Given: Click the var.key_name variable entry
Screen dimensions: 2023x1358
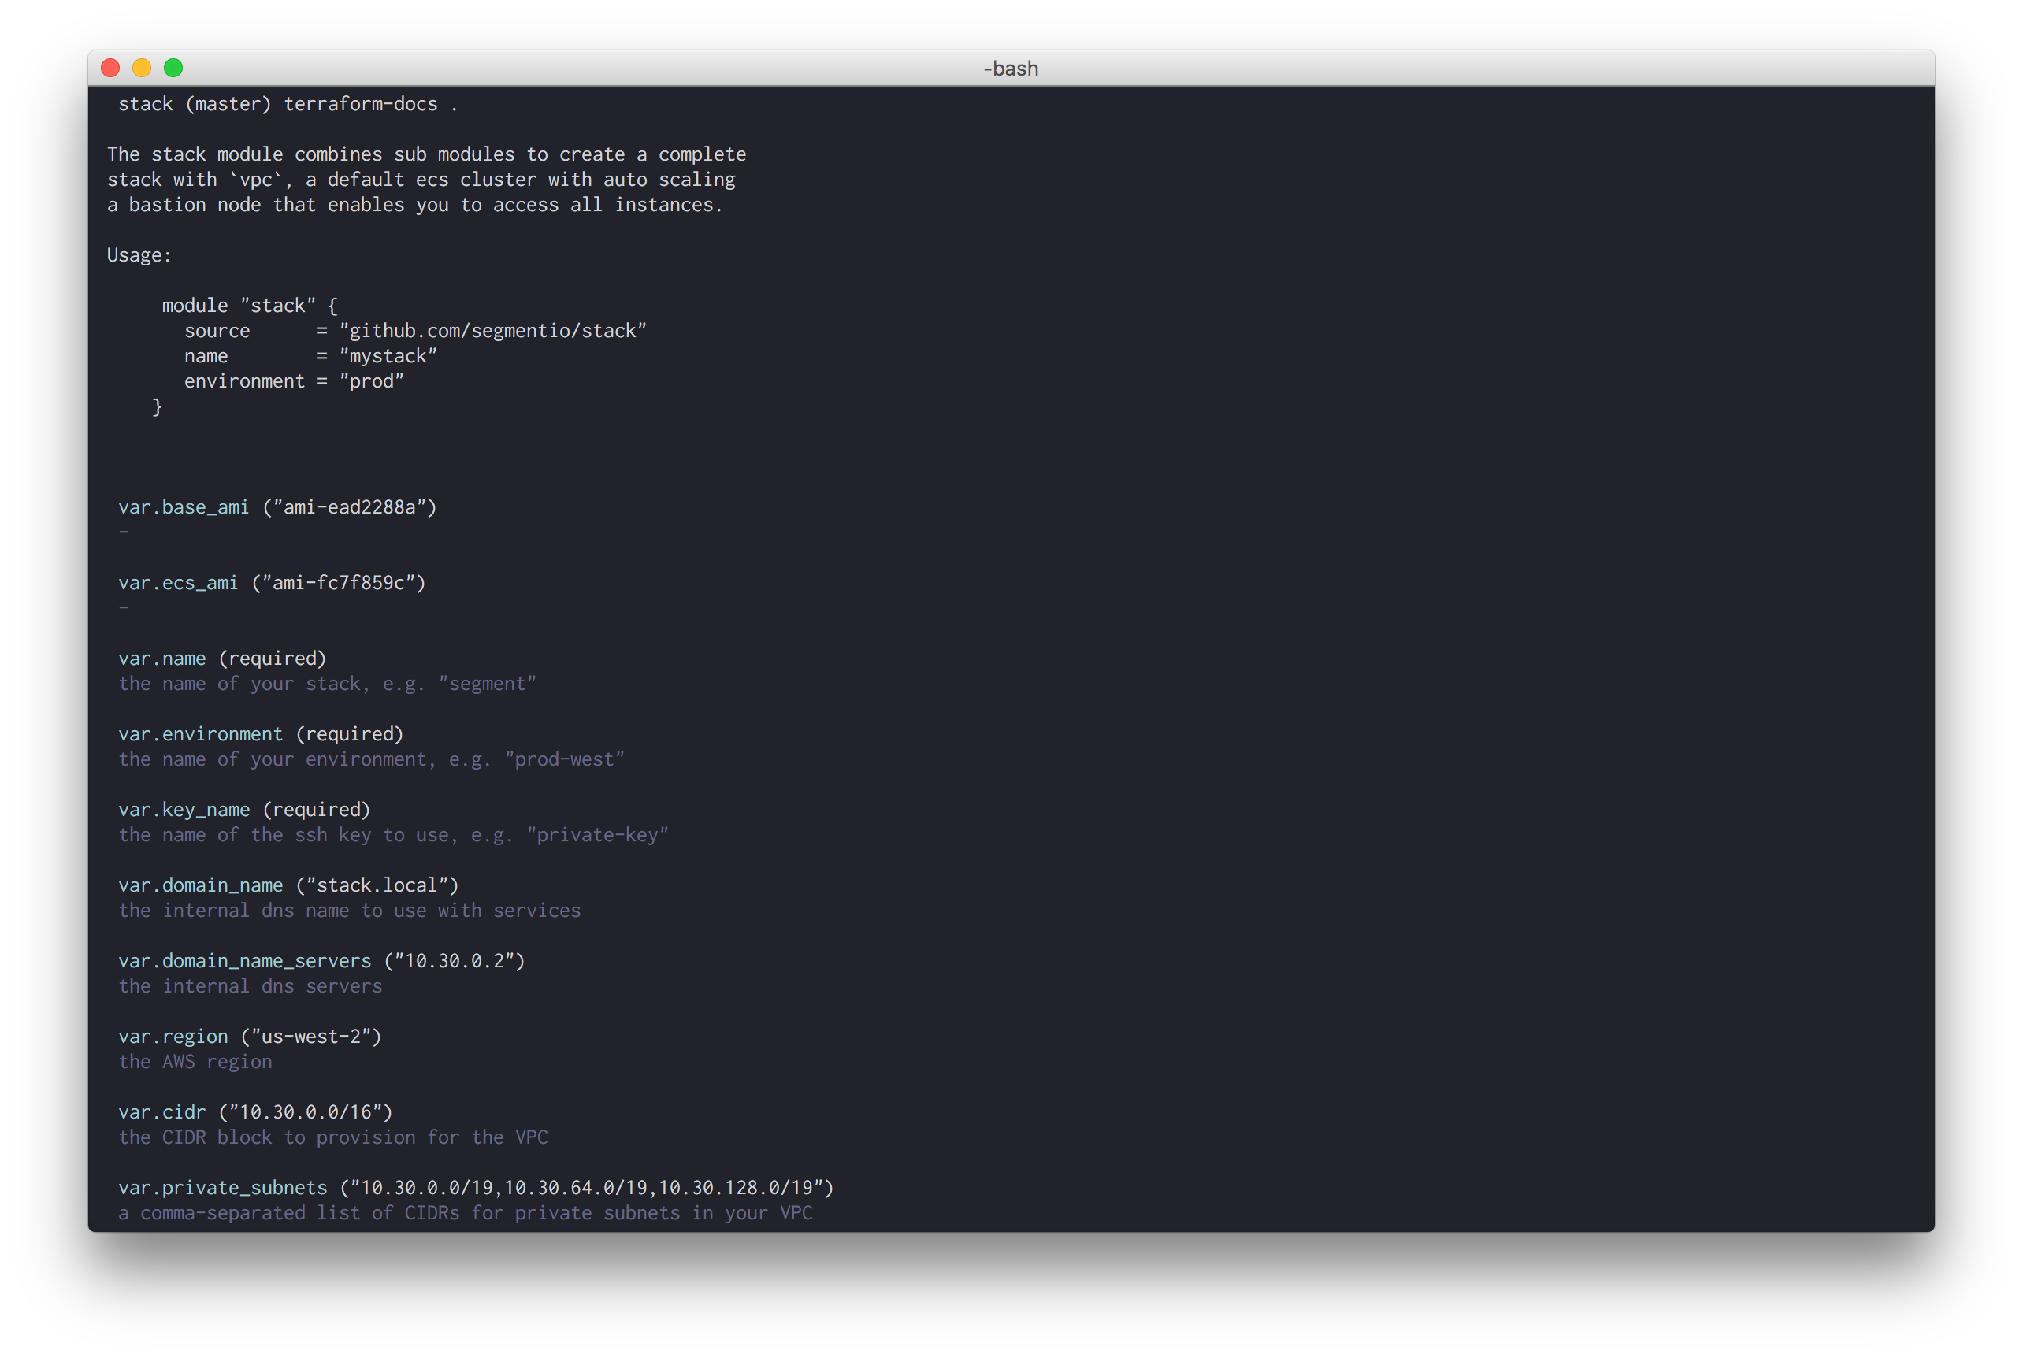Looking at the screenshot, I should coord(184,810).
